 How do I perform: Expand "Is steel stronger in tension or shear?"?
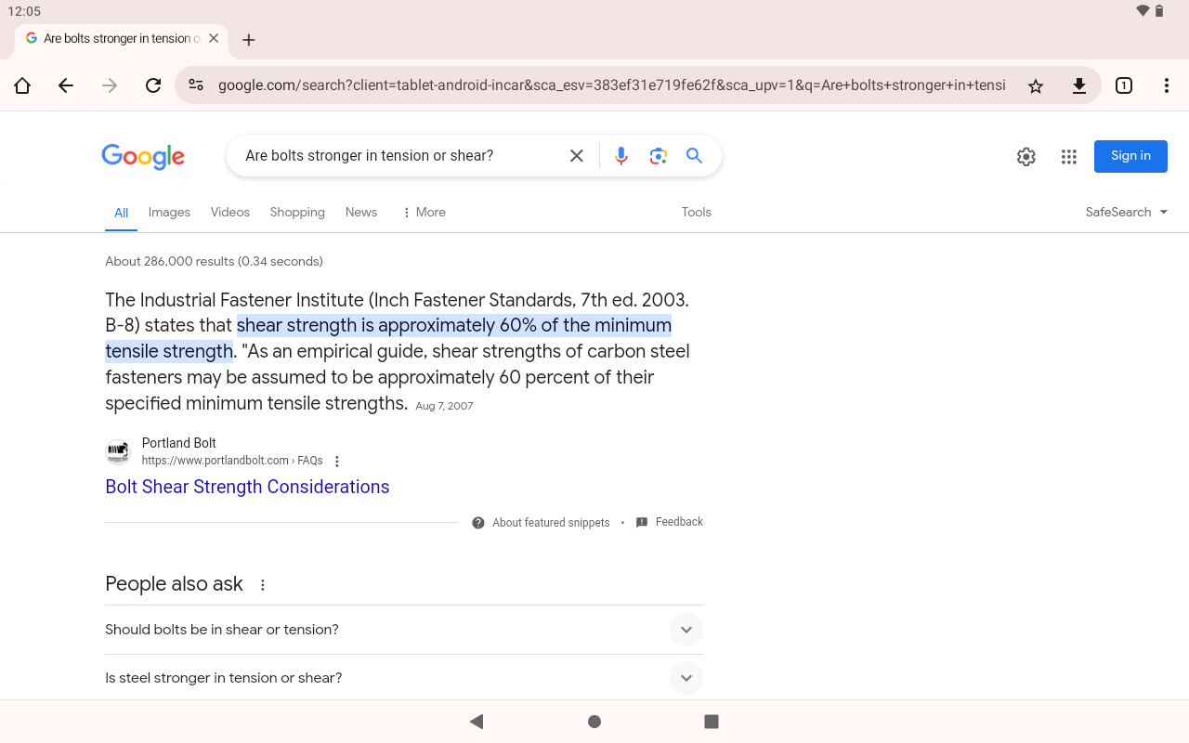404,678
